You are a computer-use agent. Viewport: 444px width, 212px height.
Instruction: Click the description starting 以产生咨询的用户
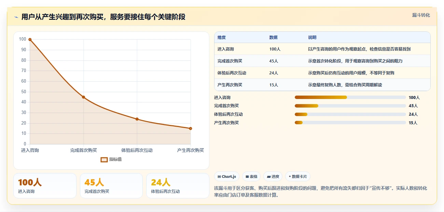[x=359, y=49]
